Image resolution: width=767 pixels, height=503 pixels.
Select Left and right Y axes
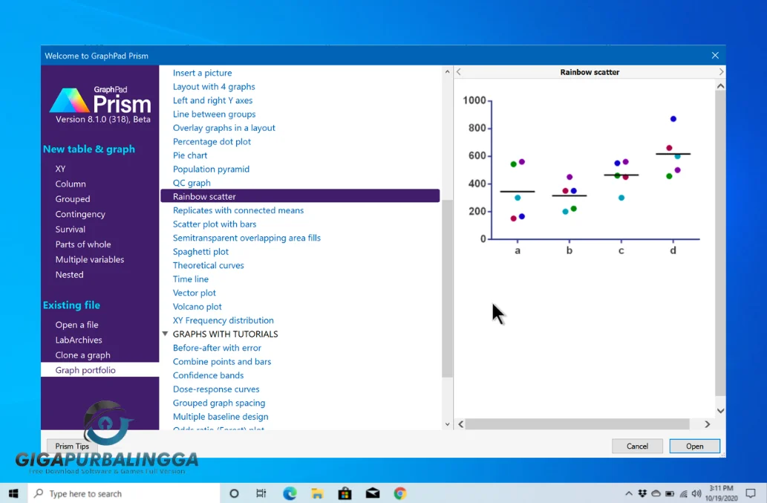212,100
